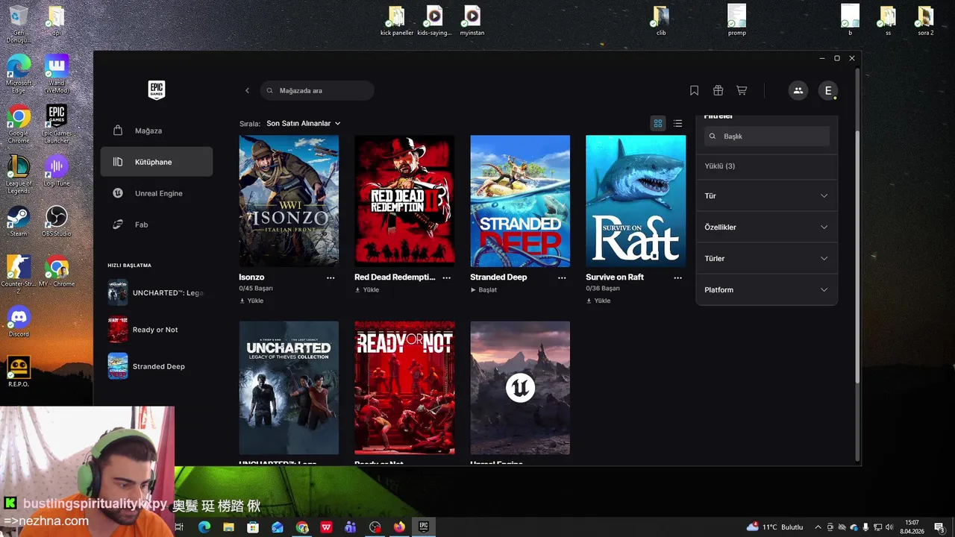Open Google Chrome desktop shortcut
The width and height of the screenshot is (955, 537).
(x=19, y=124)
